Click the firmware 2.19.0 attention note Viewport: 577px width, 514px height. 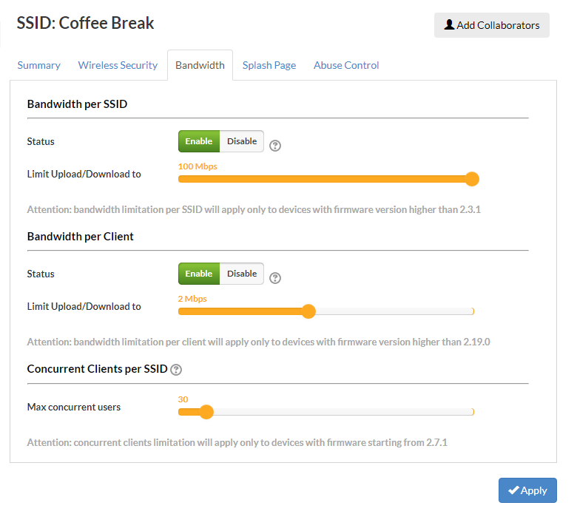coord(258,342)
